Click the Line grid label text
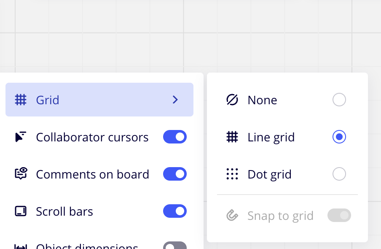The height and width of the screenshot is (249, 381). (271, 137)
